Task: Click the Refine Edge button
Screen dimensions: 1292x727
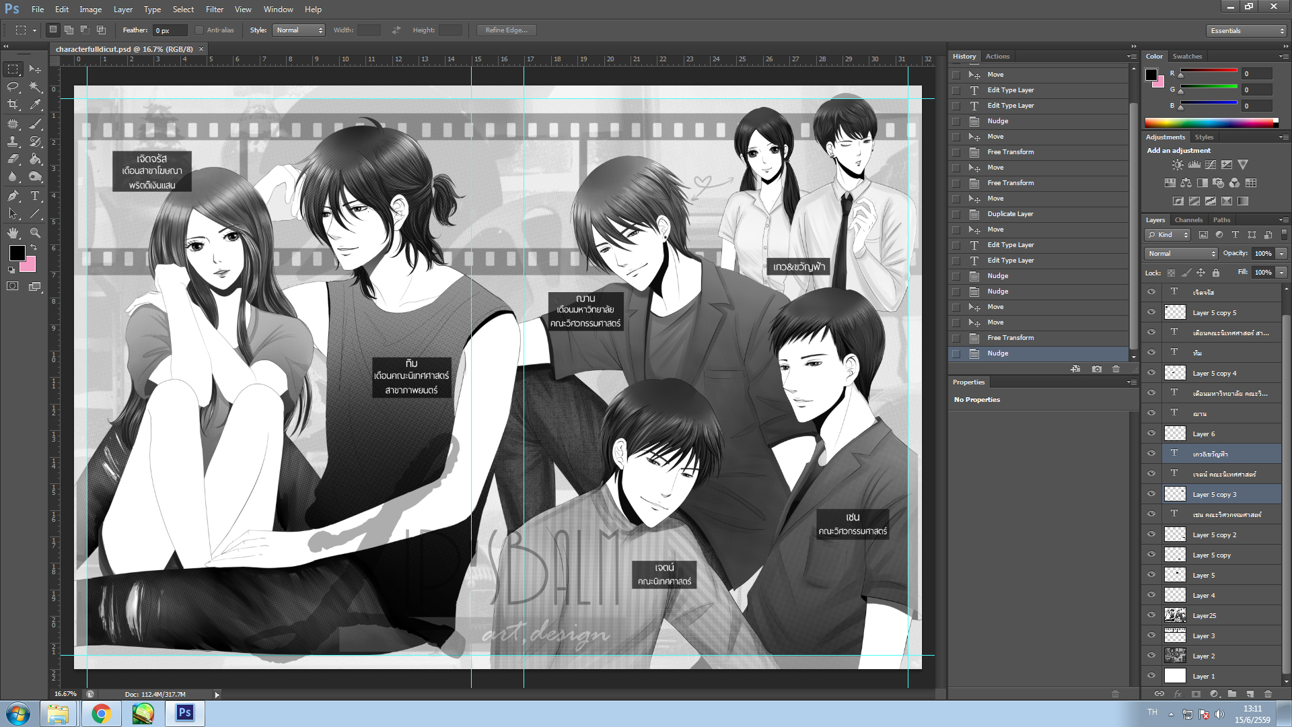Action: pyautogui.click(x=507, y=30)
